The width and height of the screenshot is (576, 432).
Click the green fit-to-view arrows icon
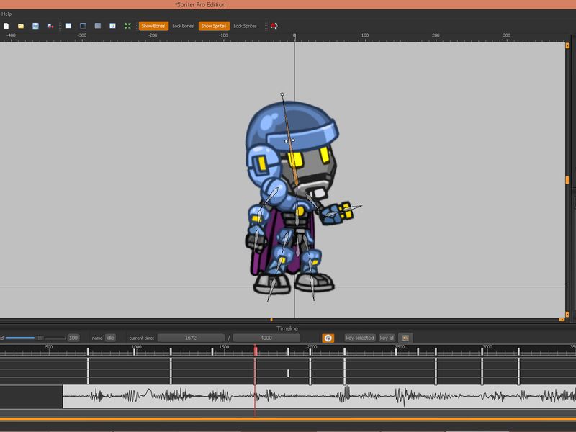coord(127,26)
